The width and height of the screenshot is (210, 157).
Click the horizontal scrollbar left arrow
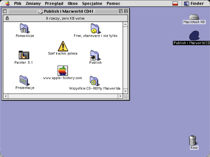pyautogui.click(x=6, y=96)
